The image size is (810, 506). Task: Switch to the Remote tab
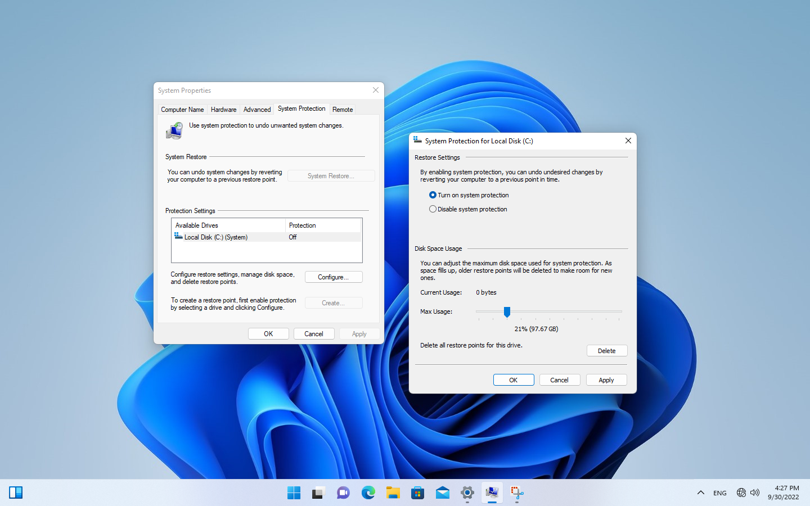tap(343, 110)
